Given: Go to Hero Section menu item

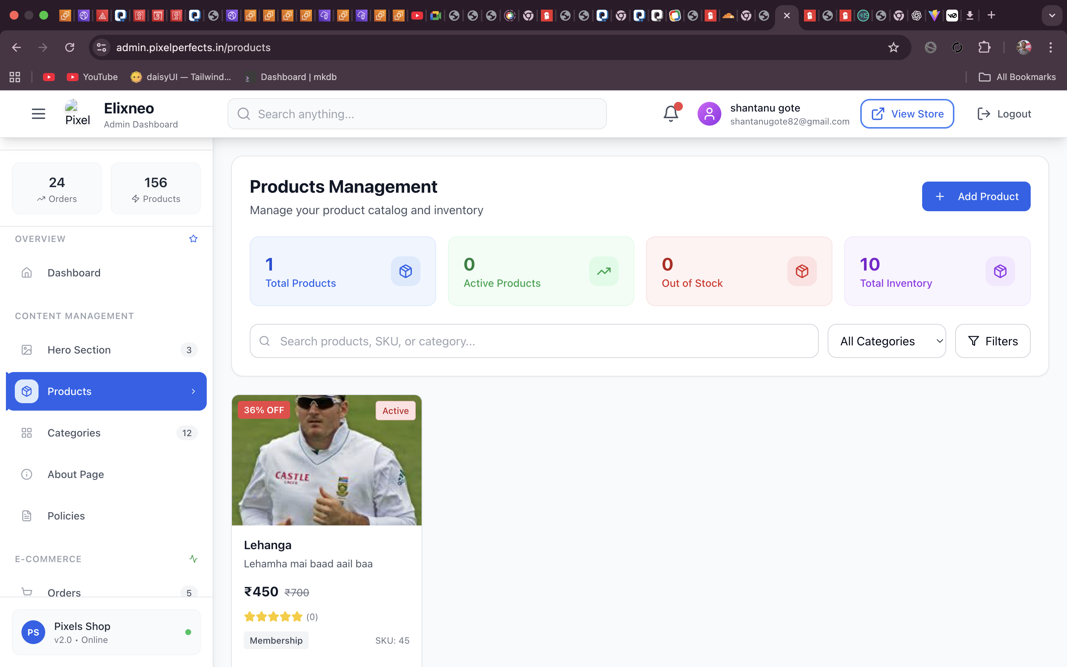Looking at the screenshot, I should point(79,350).
